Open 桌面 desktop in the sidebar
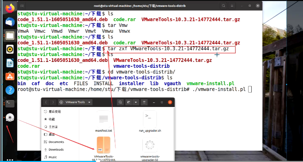This screenshot has width=303, height=162. (x=52, y=134)
